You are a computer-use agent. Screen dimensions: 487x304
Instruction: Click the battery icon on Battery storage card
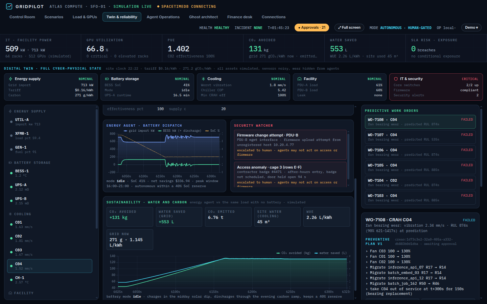pyautogui.click(x=107, y=79)
